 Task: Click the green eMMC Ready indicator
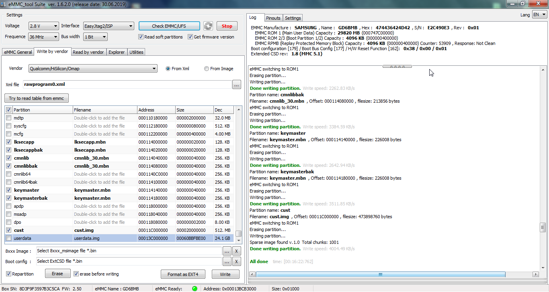click(x=195, y=288)
